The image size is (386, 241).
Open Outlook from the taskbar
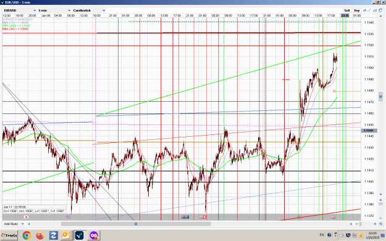coord(66,235)
